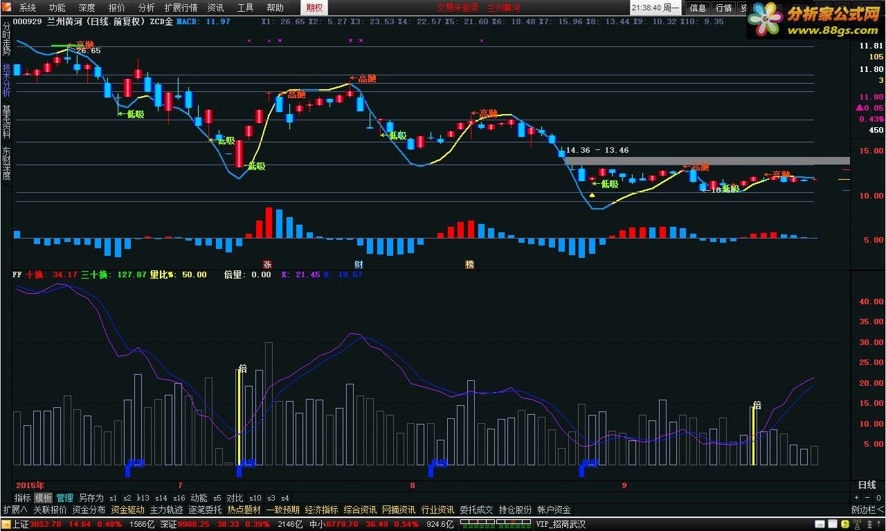Select template s4
This screenshot has width=886, height=531.
(x=285, y=498)
